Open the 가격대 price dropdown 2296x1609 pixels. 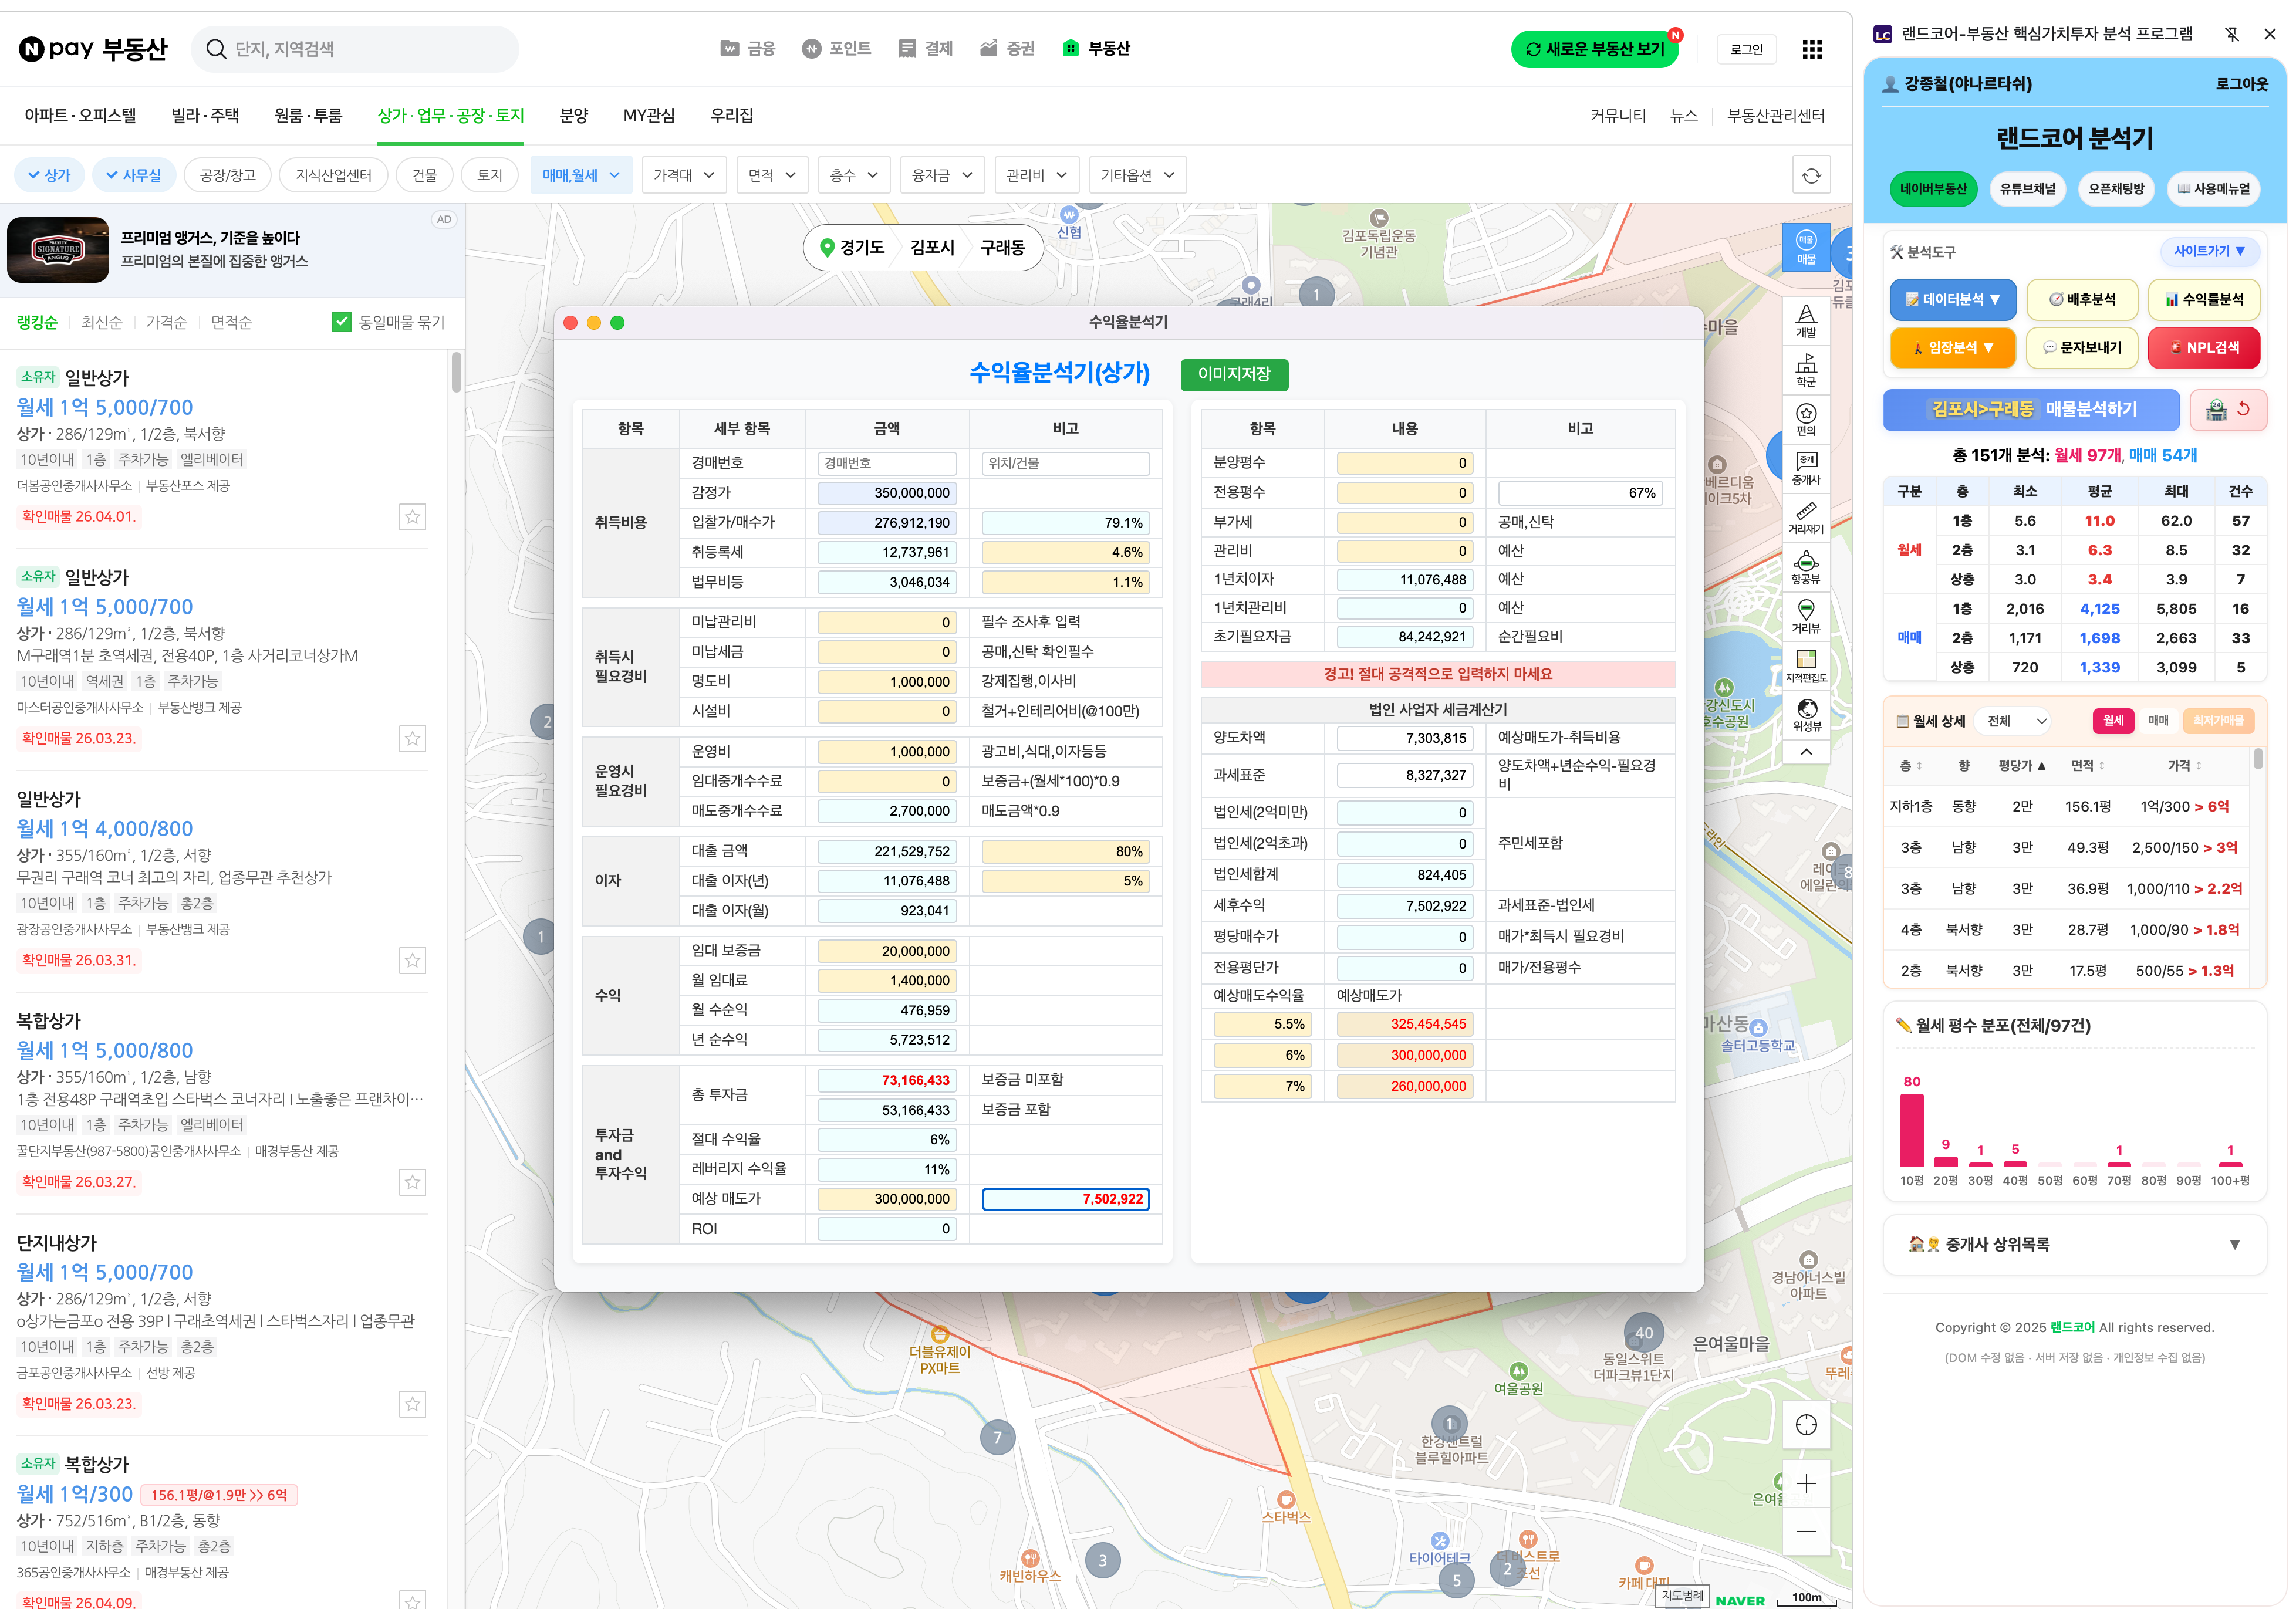684,176
